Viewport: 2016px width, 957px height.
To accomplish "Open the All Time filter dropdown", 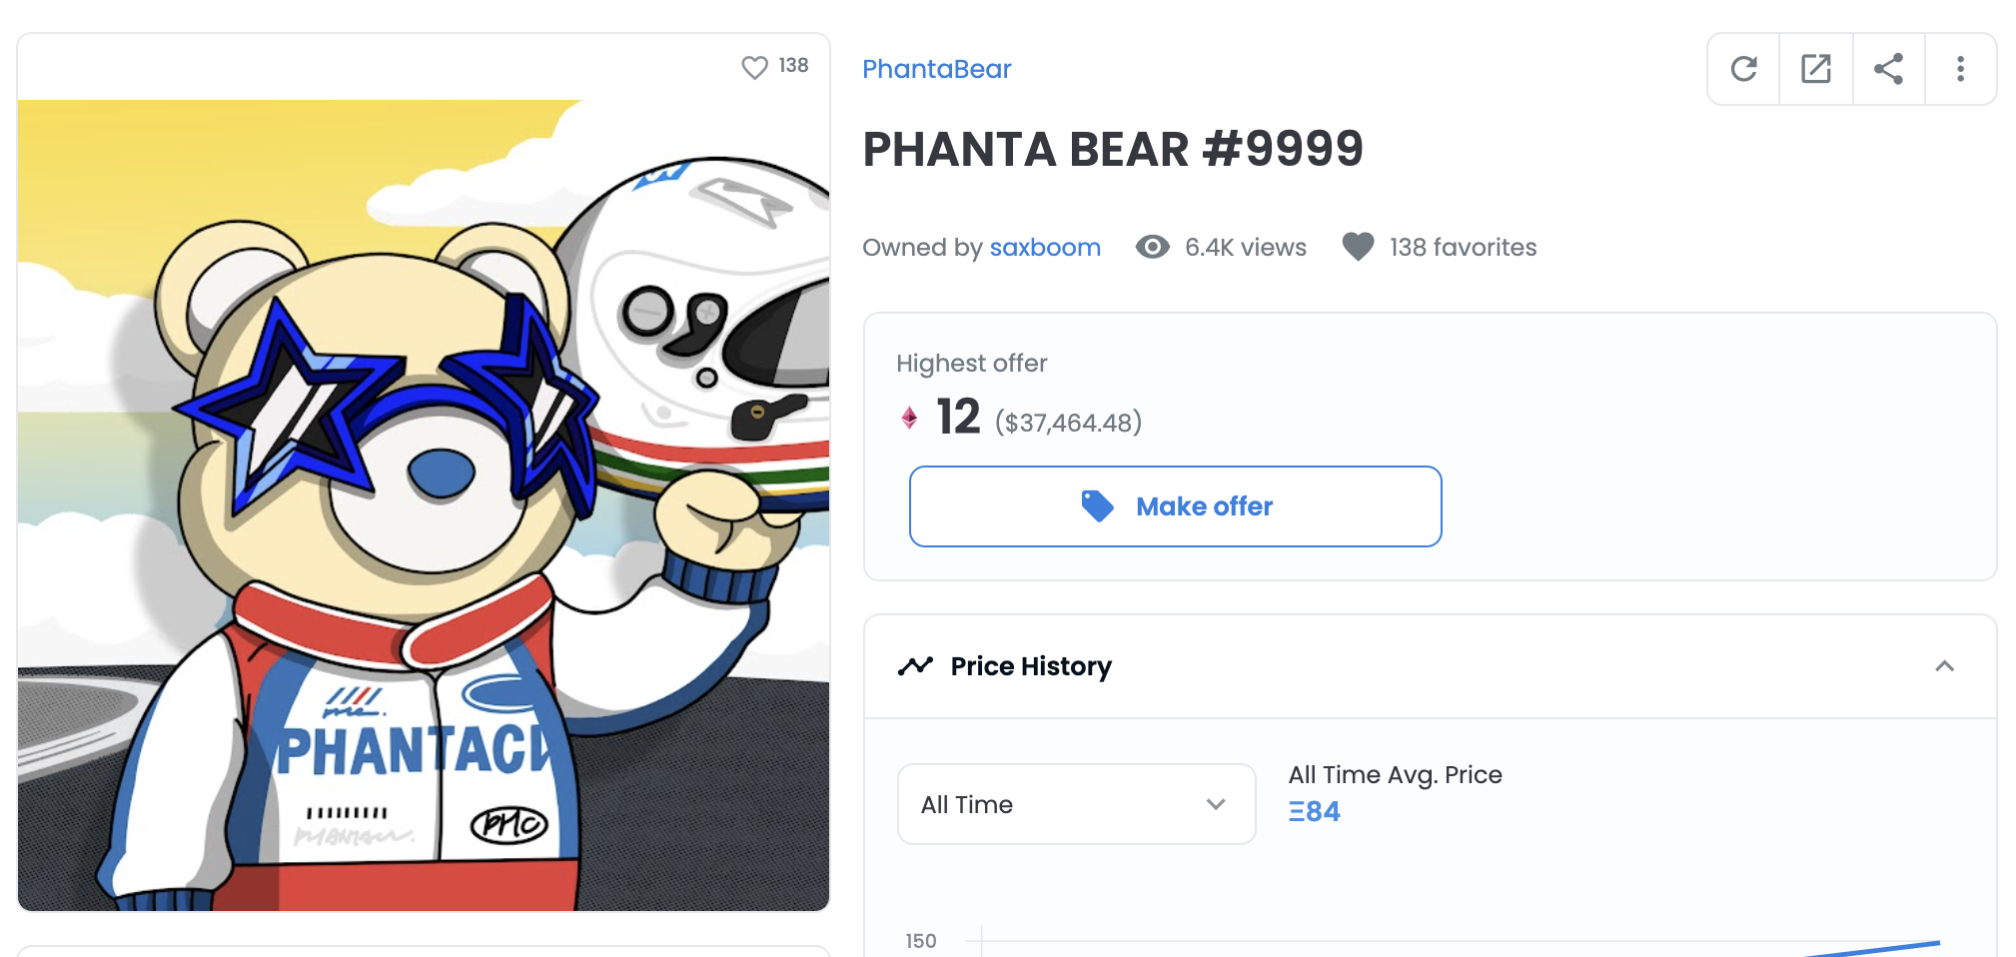I will [x=1075, y=804].
